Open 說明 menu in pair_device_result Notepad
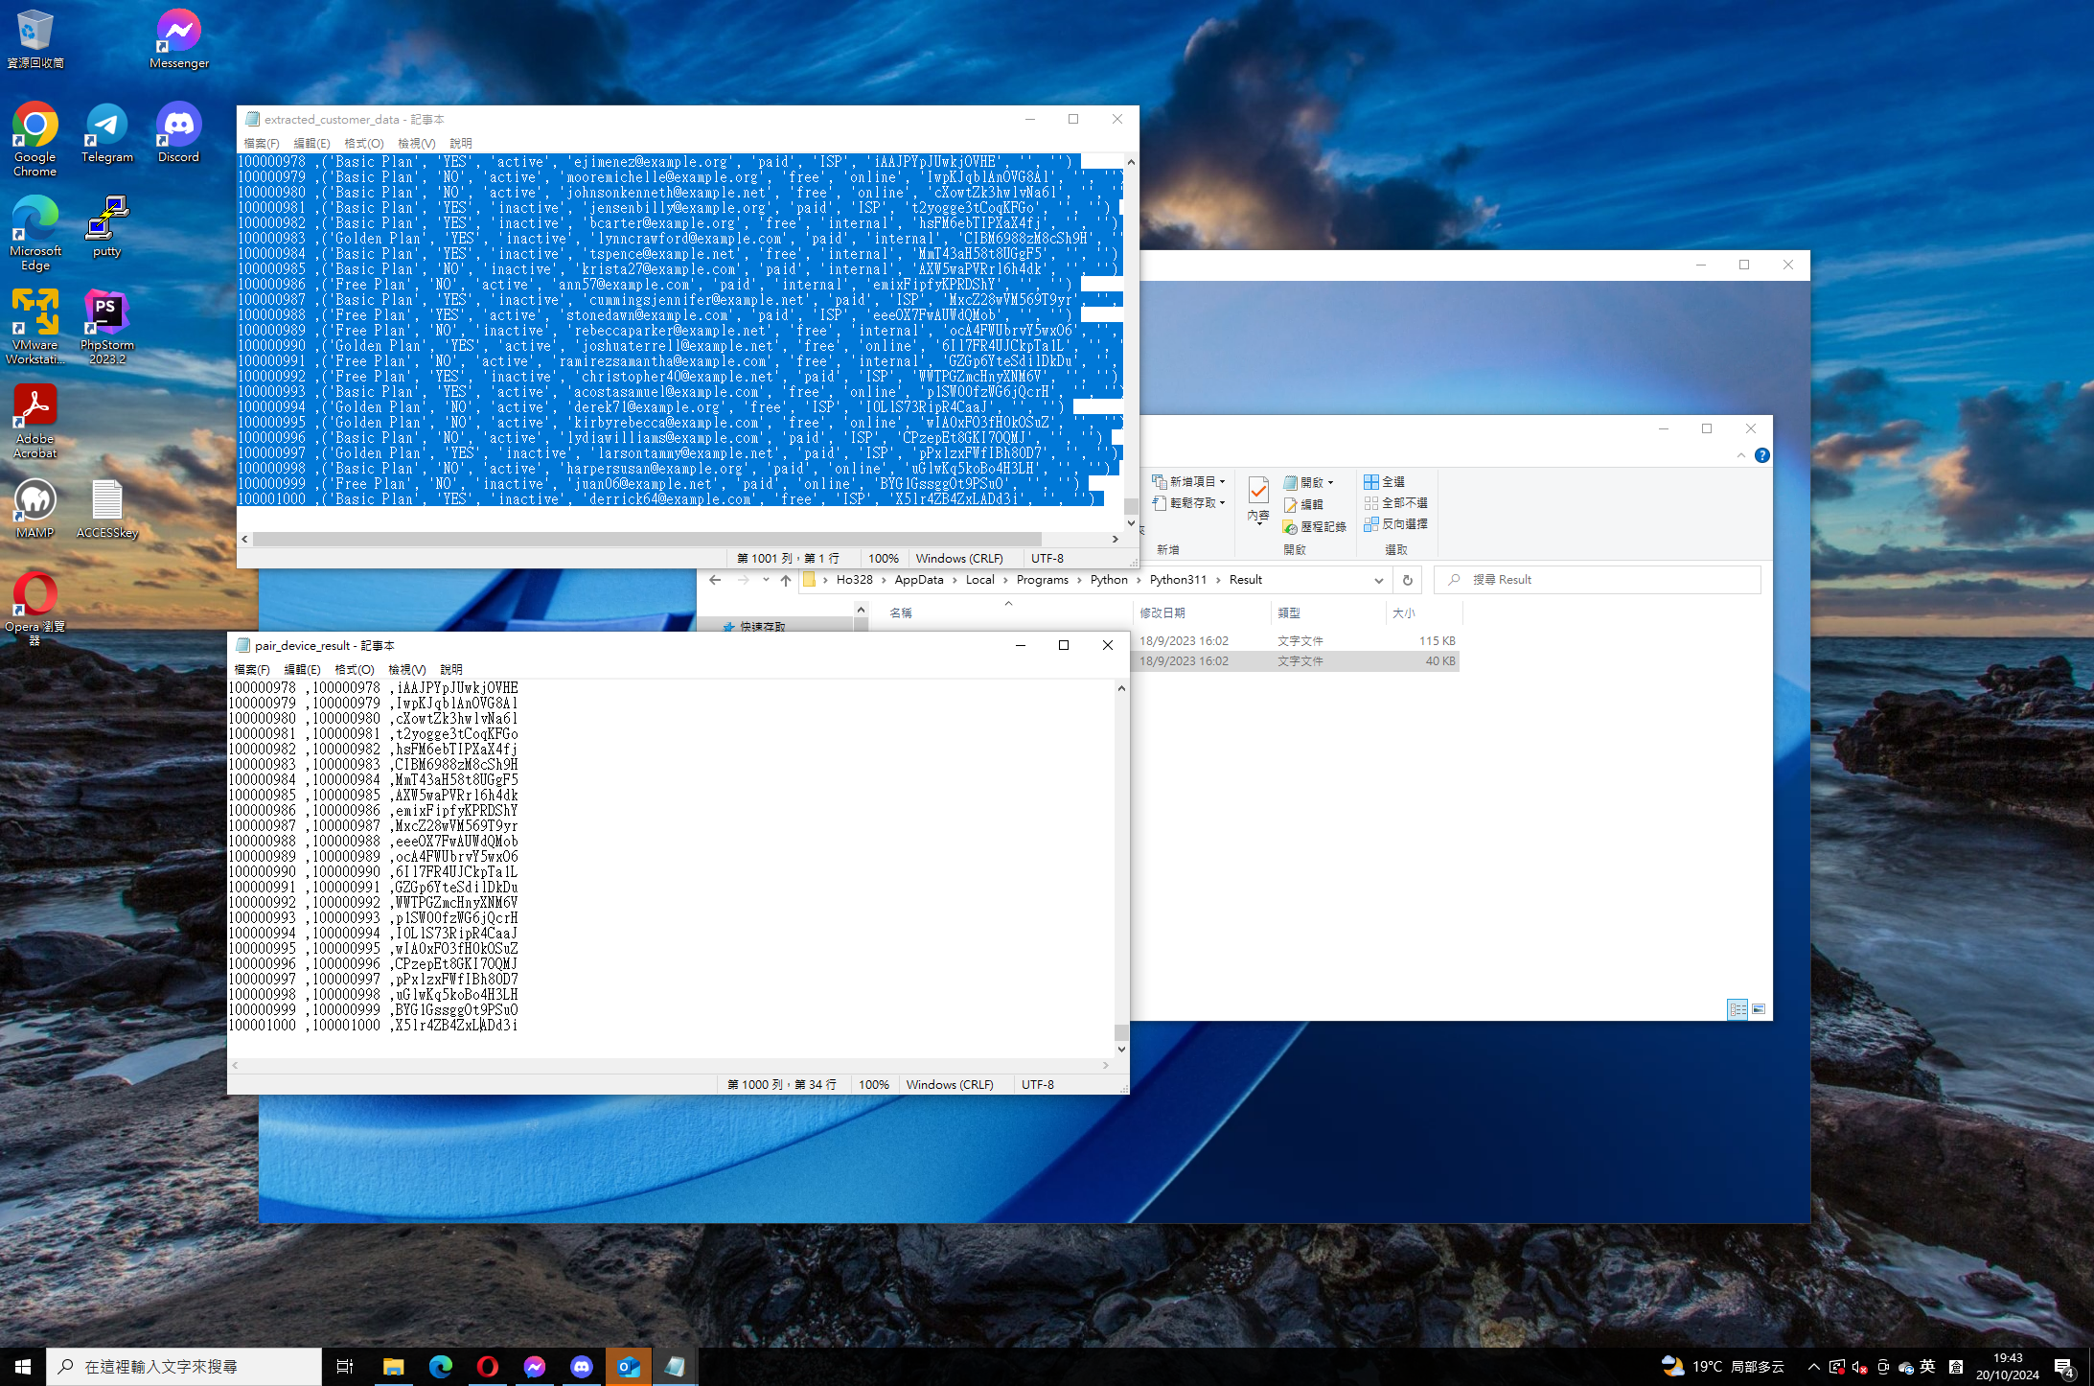The width and height of the screenshot is (2094, 1386). (x=451, y=670)
